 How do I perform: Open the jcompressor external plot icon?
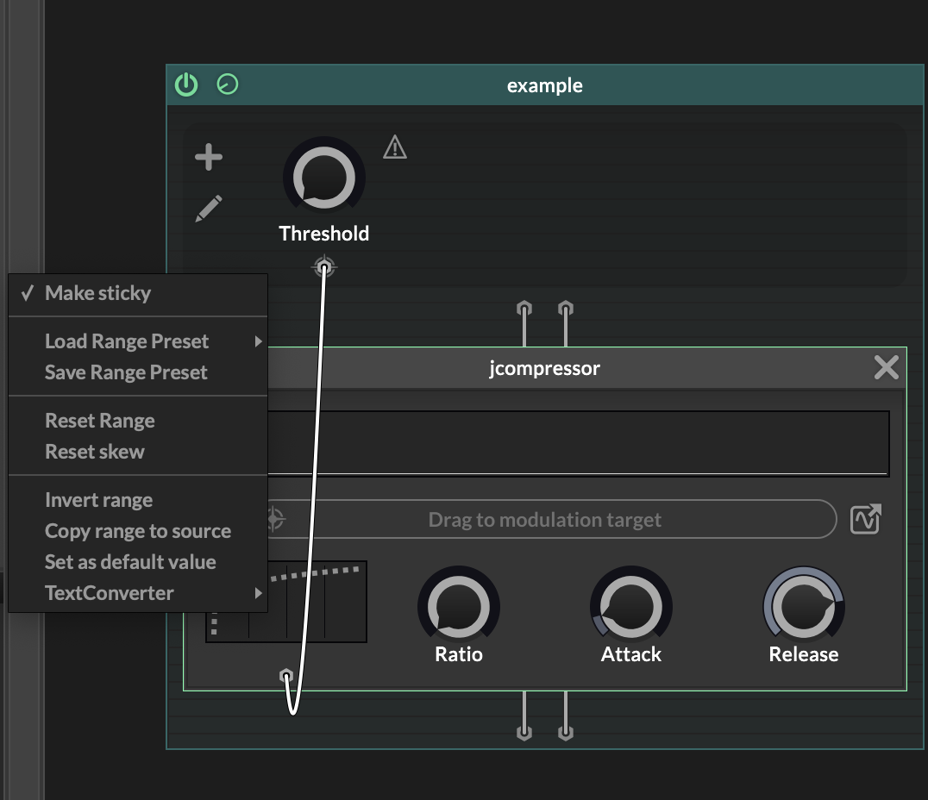click(865, 519)
